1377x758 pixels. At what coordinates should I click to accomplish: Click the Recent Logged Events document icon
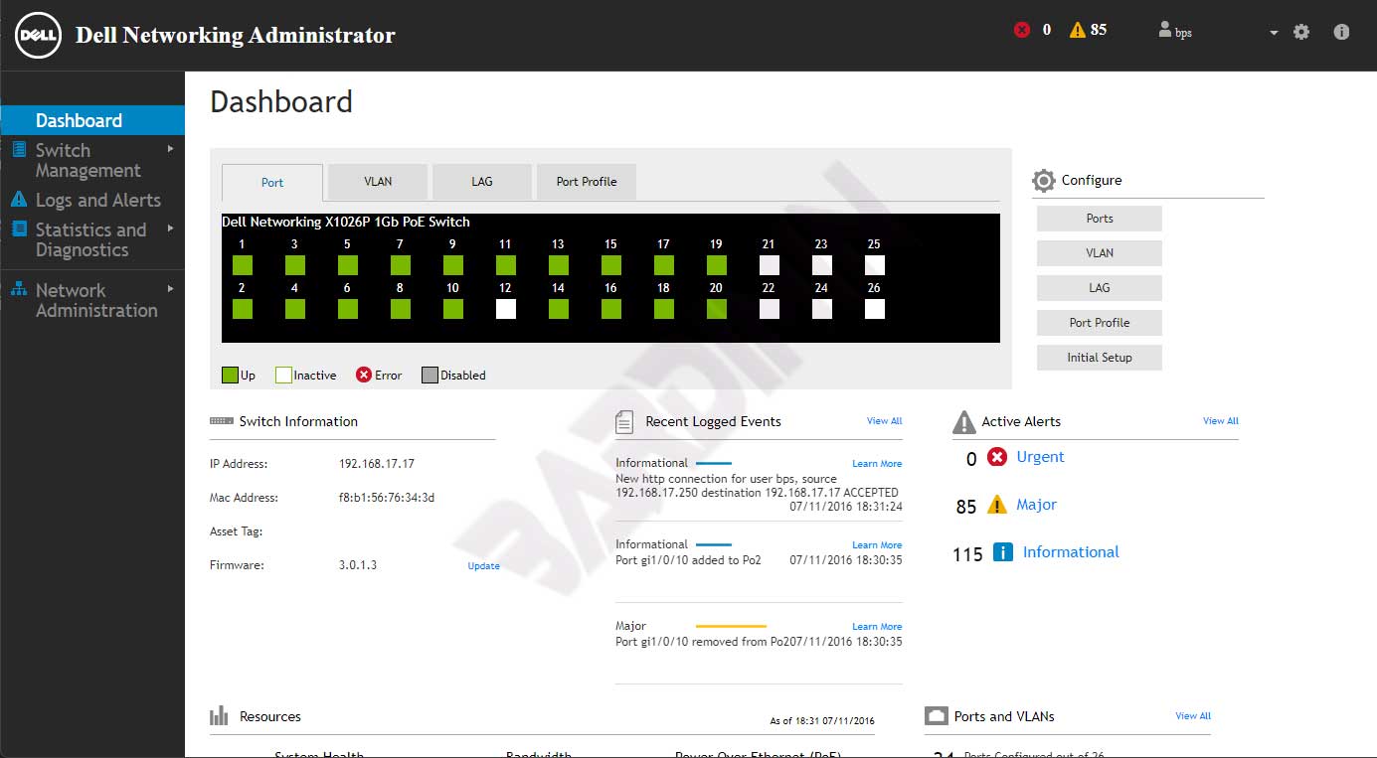[x=624, y=422]
